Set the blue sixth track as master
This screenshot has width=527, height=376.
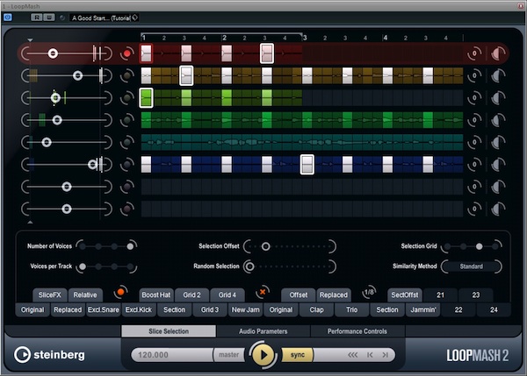(127, 165)
